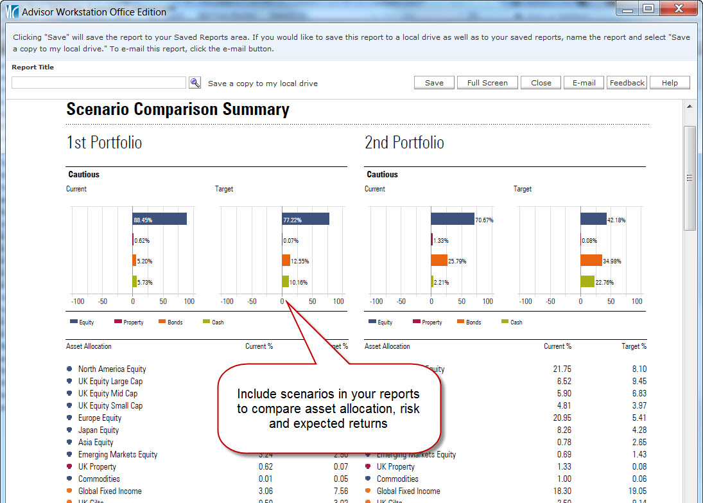The height and width of the screenshot is (503, 703).
Task: Click the vertical scrollbar up arrow
Action: coord(690,107)
